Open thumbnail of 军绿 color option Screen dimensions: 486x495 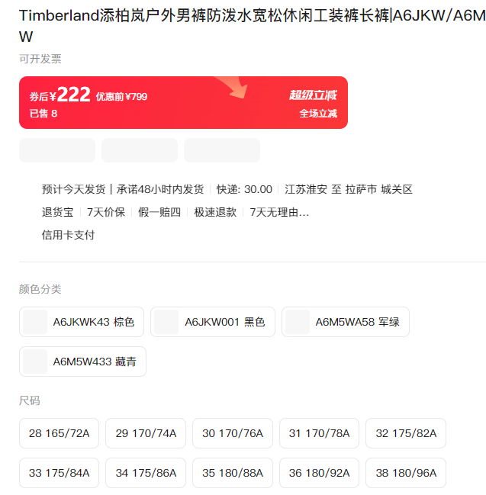[298, 322]
